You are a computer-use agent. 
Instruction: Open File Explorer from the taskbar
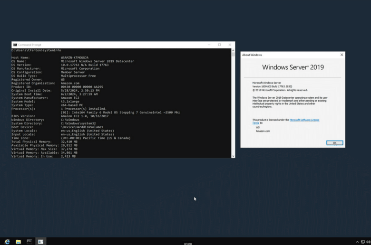click(x=18, y=242)
